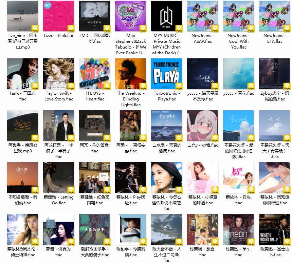This screenshot has width=292, height=263.
Task: Click 蔡依林 - Play我呸.flac icon
Action: (130, 177)
